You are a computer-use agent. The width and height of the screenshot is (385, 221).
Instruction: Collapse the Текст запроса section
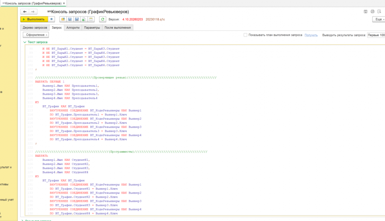point(25,42)
